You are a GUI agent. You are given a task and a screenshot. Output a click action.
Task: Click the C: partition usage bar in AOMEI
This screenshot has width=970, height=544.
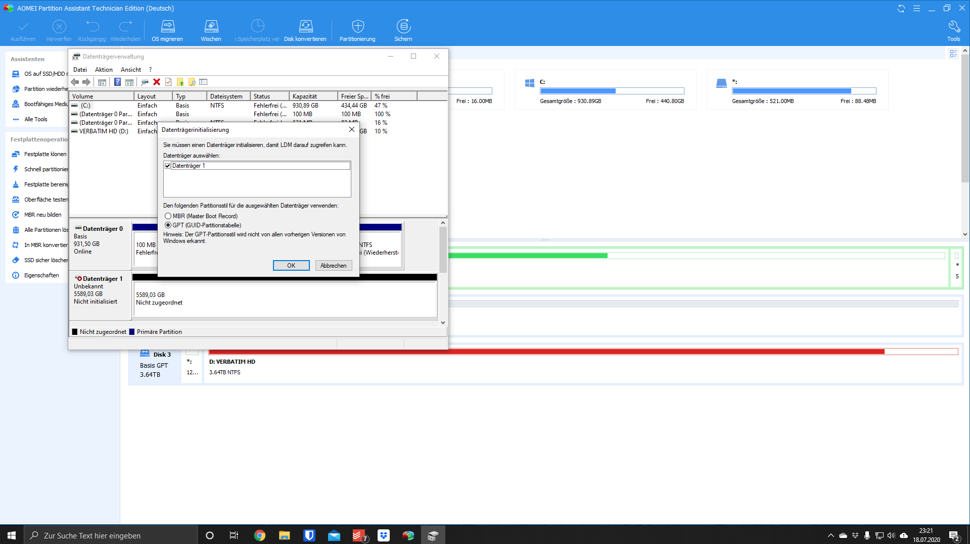click(612, 91)
